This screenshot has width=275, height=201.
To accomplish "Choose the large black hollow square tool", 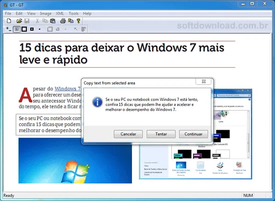I will pos(24,29).
